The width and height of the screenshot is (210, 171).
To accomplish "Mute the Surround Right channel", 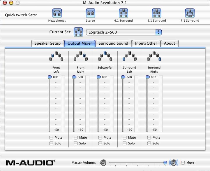I will [149, 137].
